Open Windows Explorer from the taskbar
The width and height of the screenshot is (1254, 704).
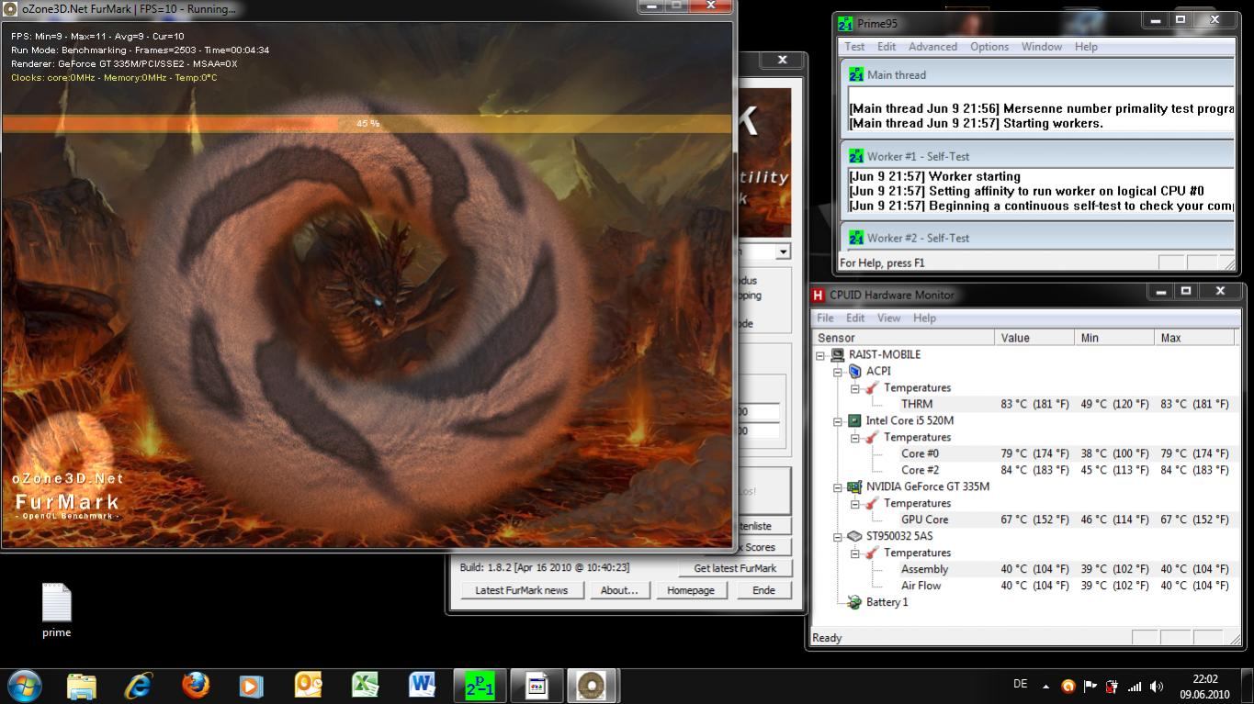(81, 686)
